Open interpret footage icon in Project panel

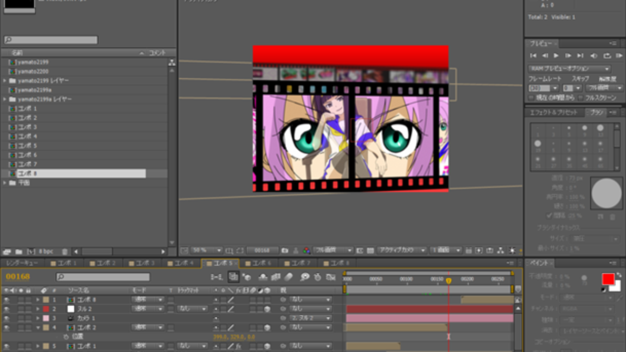7,251
